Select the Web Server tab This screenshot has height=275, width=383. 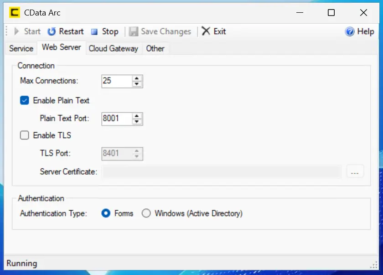61,47
